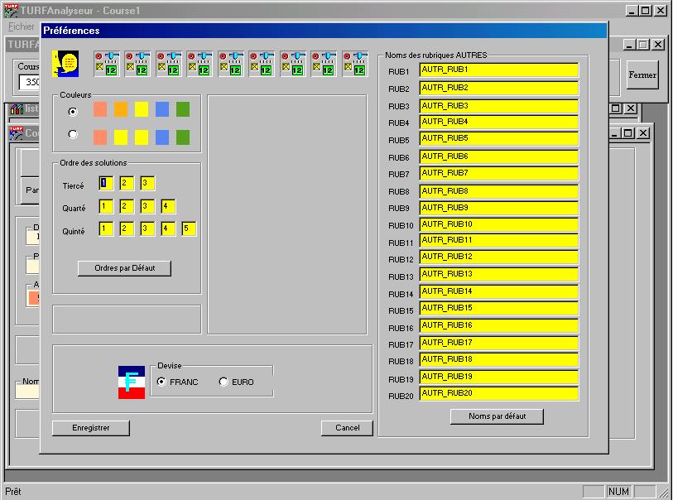Viewport: 673px width, 500px height.
Task: Click the fourth '12' settings icon in the row
Action: point(199,64)
